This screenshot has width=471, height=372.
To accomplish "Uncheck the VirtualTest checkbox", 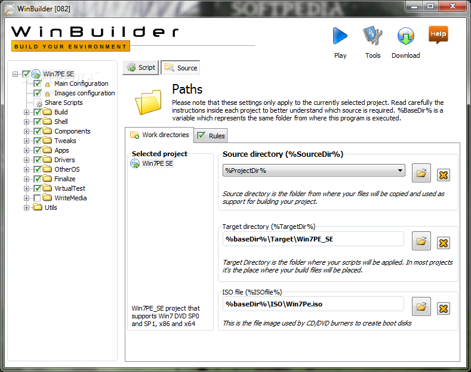I will 37,188.
